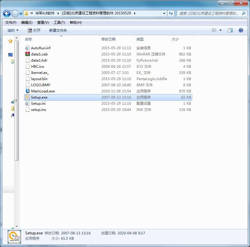Select the data1.hdr file icon

pos(28,60)
